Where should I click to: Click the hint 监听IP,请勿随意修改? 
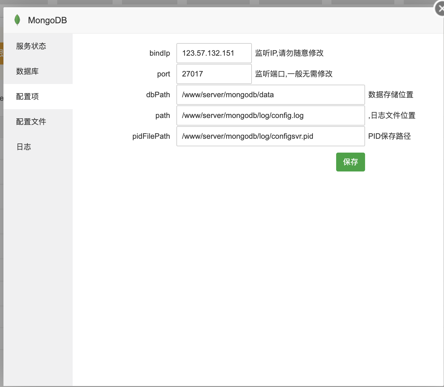point(289,53)
